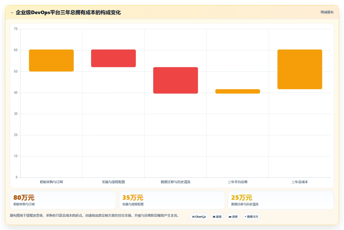Click the y-axis value 40
Viewport: 344px width, 230px height.
pos(16,93)
